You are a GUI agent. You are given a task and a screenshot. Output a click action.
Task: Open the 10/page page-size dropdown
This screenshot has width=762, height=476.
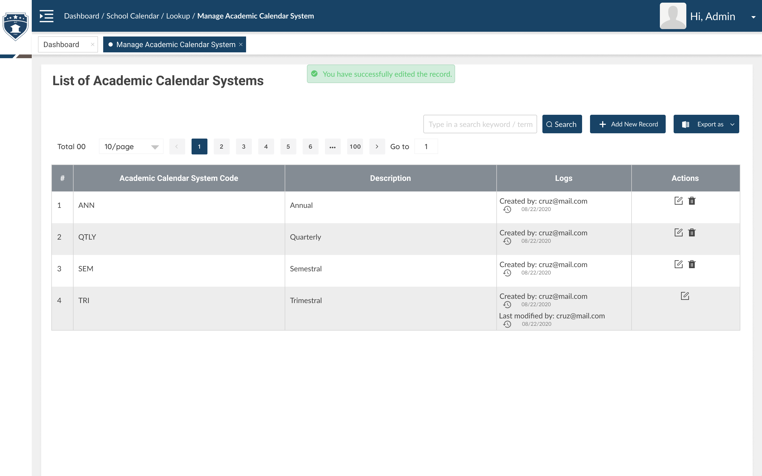[x=131, y=147]
